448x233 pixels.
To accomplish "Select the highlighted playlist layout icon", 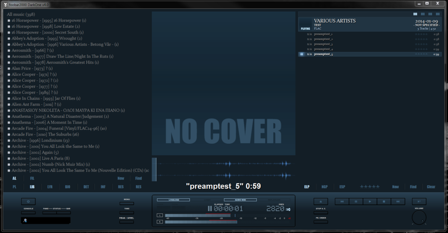I will pos(415,14).
